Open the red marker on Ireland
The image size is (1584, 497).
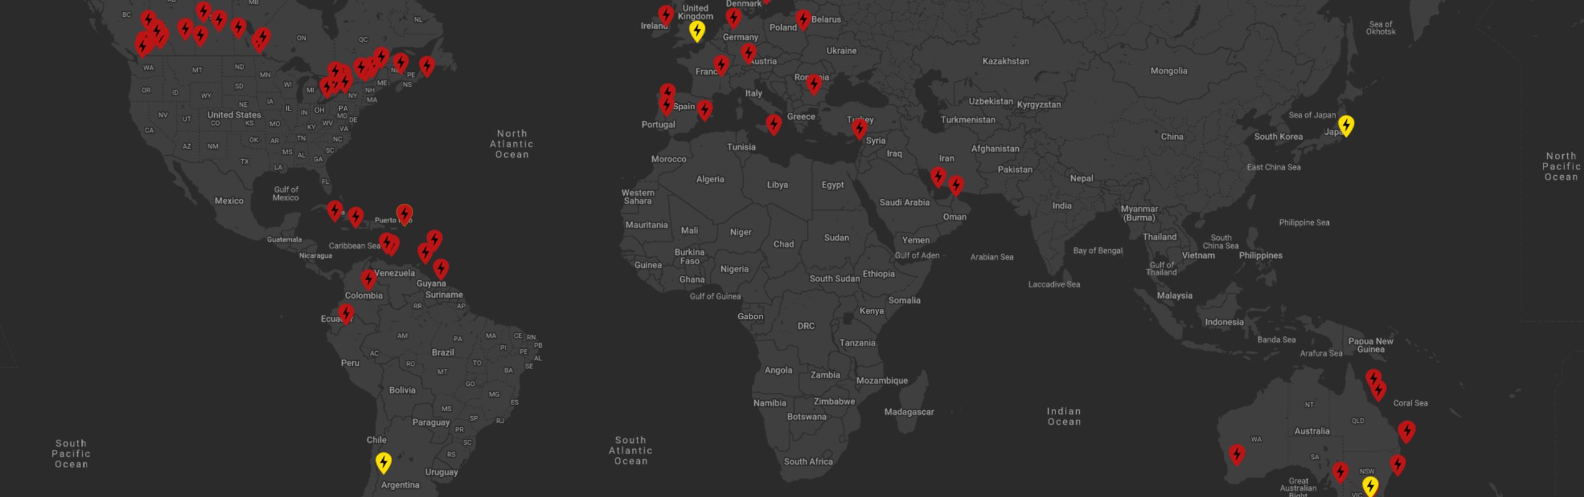pyautogui.click(x=666, y=15)
